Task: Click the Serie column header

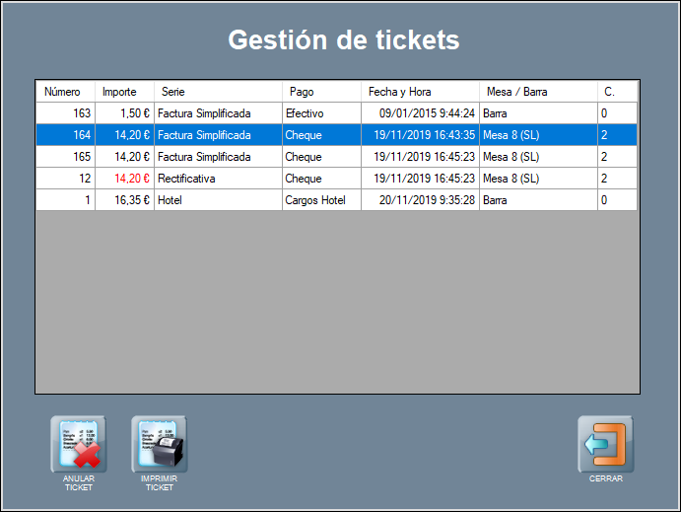Action: pos(217,92)
